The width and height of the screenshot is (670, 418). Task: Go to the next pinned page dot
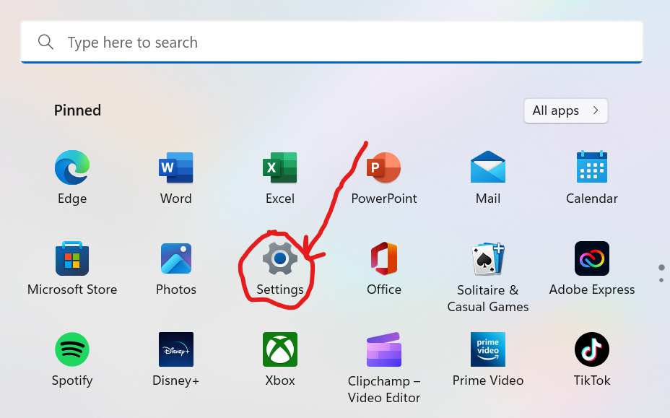point(661,280)
